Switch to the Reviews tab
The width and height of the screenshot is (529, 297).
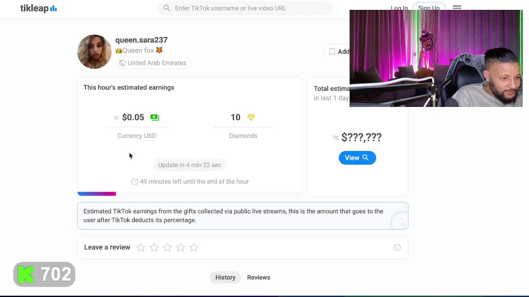(259, 277)
